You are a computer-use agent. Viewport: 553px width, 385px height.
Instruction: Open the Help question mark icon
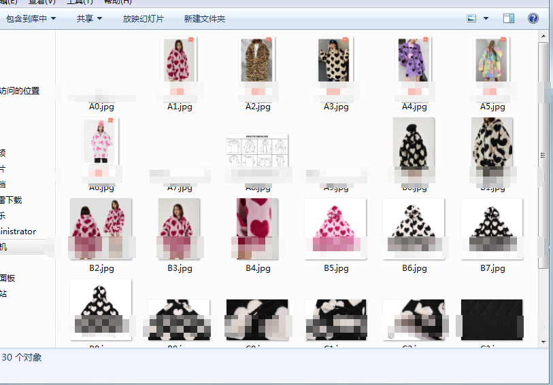pos(533,19)
